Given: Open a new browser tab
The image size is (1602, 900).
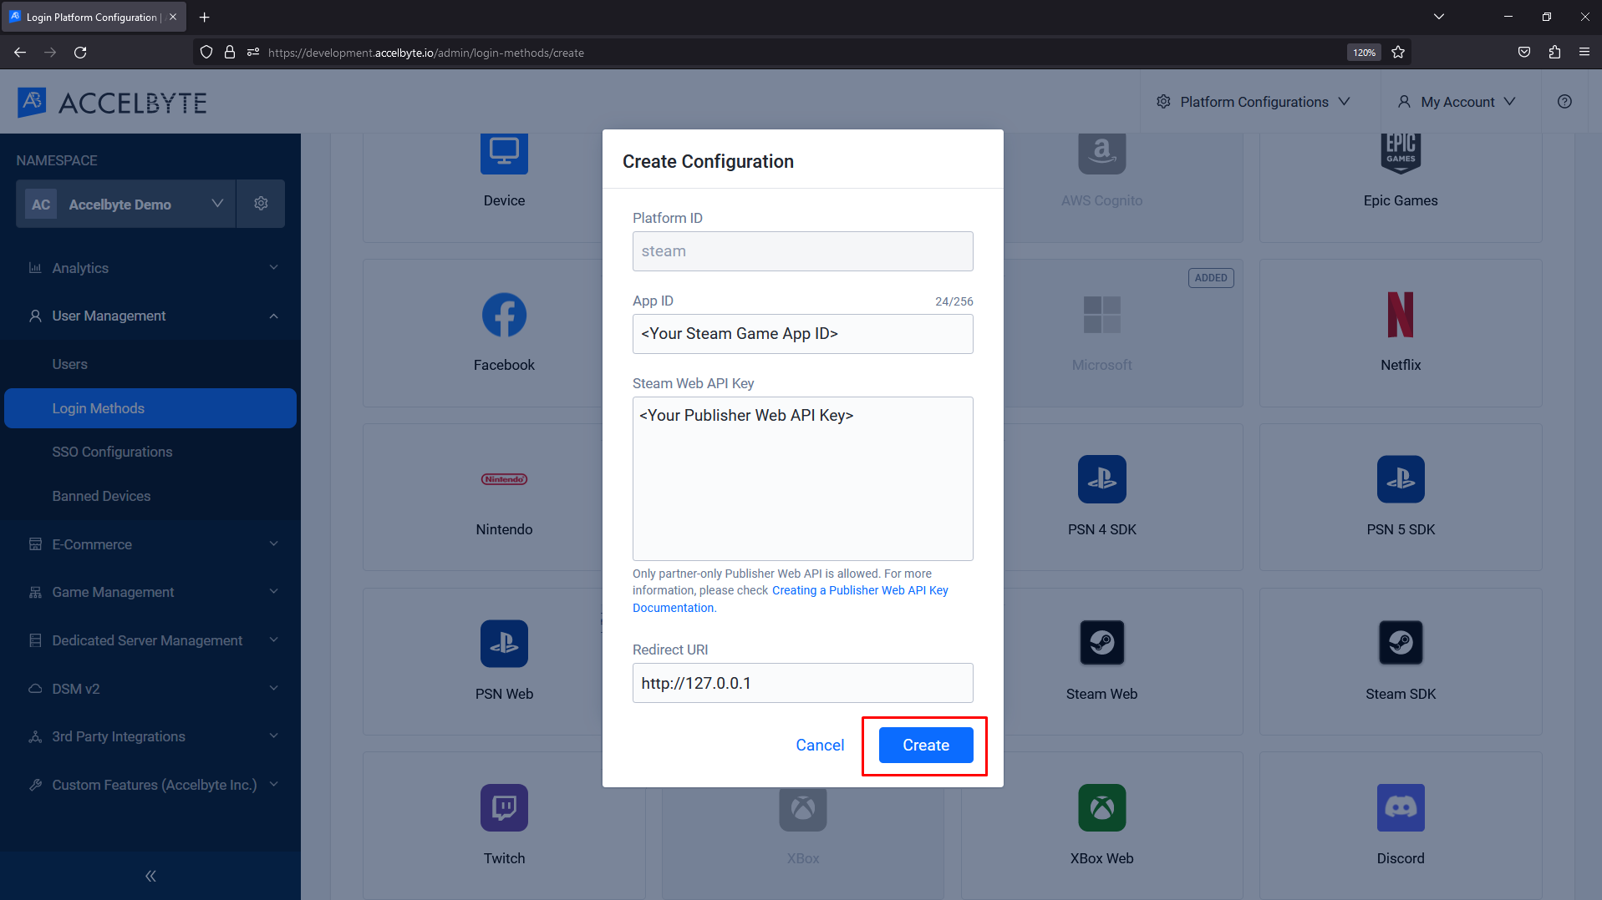Looking at the screenshot, I should click(204, 17).
